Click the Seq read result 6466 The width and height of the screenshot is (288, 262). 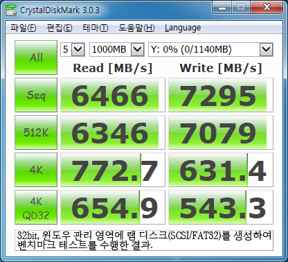pos(113,95)
